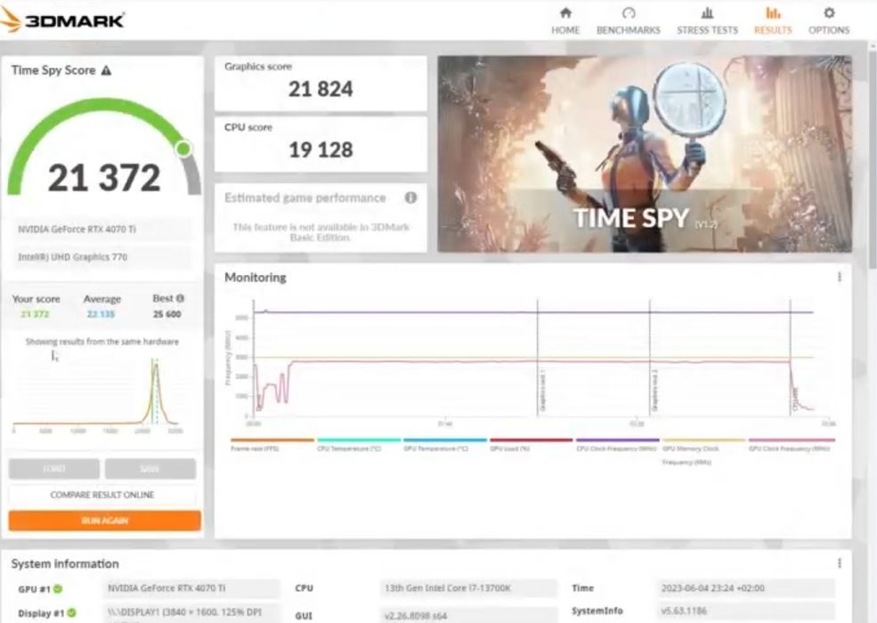Click the SystemInfo version v5.63.1186
Image resolution: width=877 pixels, height=623 pixels.
[746, 611]
